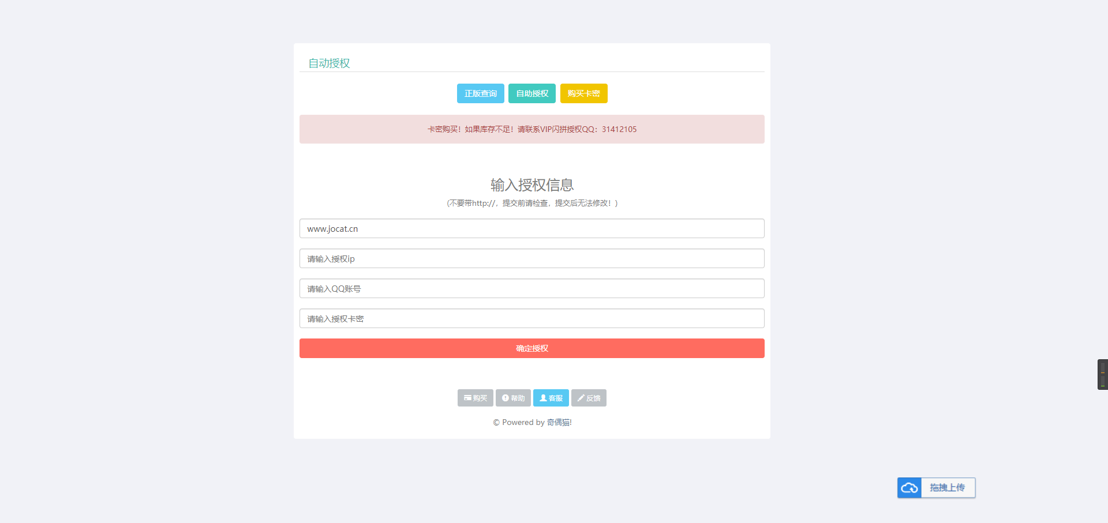Click the pink 卡密购买 notice banner
The image size is (1108, 523).
[x=531, y=129]
